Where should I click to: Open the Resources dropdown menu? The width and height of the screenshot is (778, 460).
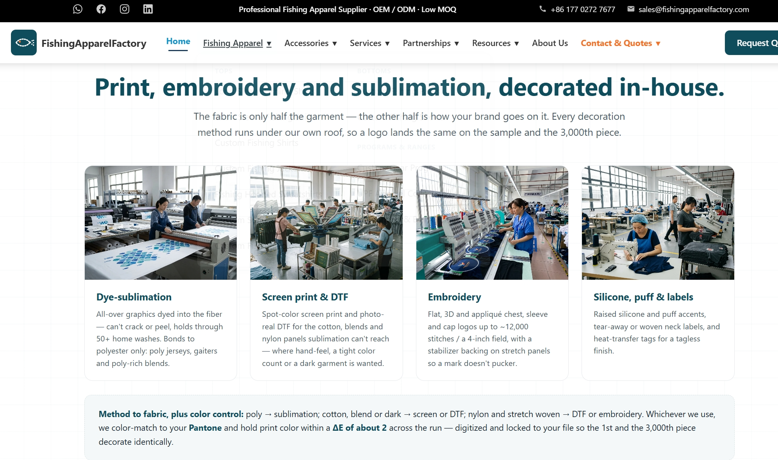coord(495,43)
